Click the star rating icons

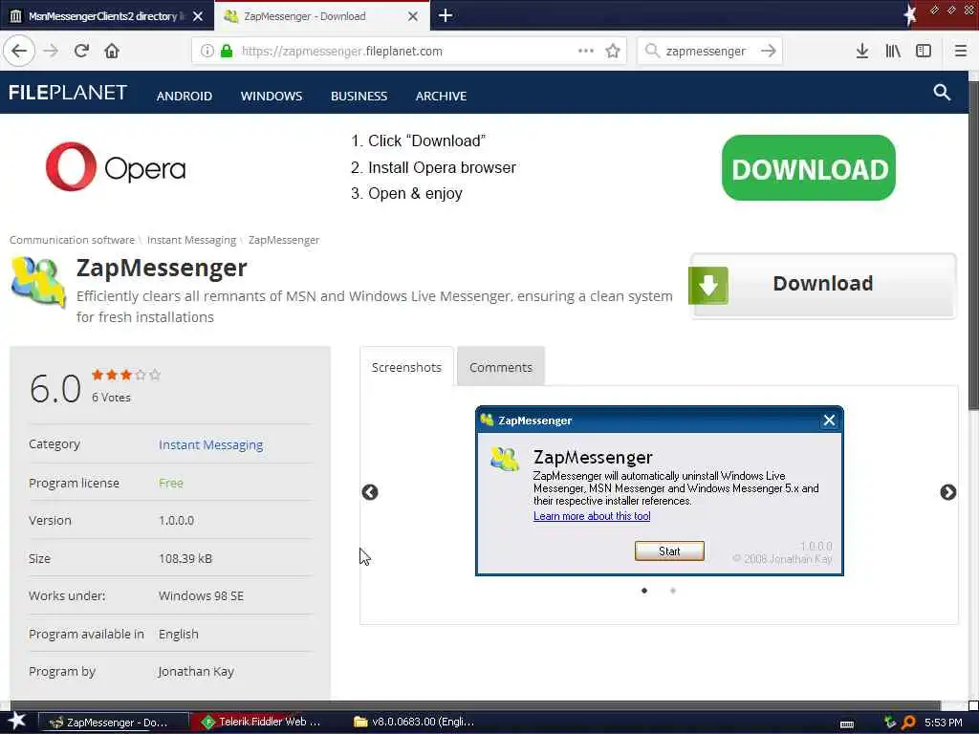pos(126,375)
